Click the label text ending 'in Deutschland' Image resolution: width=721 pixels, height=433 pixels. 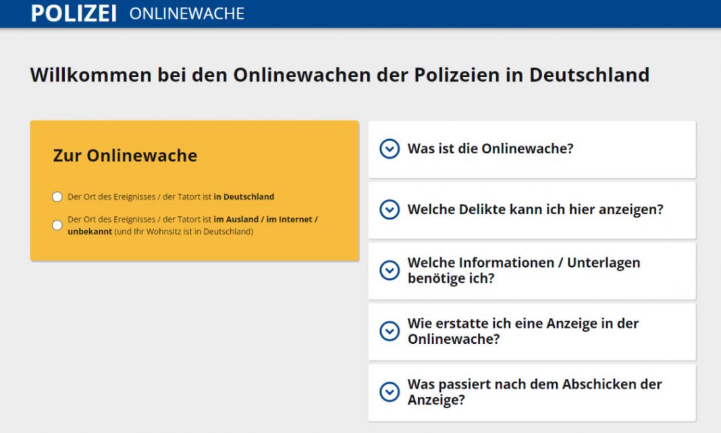coord(171,197)
